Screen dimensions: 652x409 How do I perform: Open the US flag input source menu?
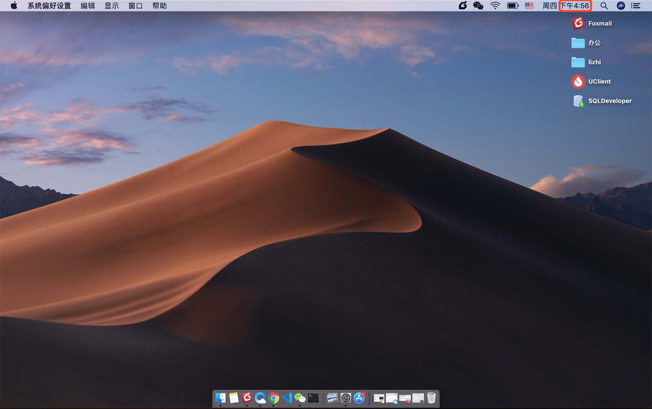click(x=529, y=6)
